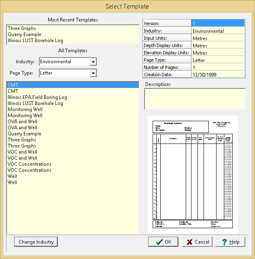Select Three Graphs in Most Recent Templates
255x259 pixels.
tap(22, 28)
